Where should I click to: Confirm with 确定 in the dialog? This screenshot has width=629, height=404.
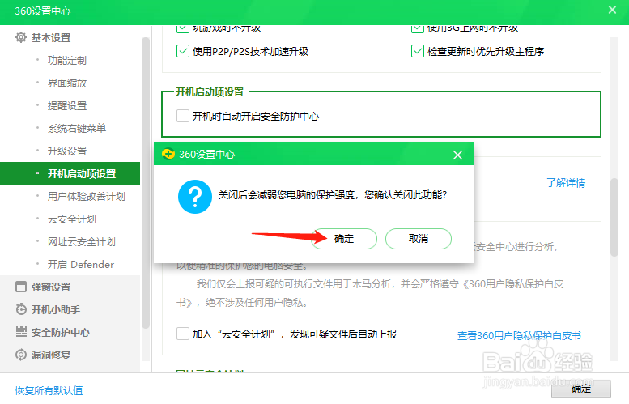click(344, 239)
